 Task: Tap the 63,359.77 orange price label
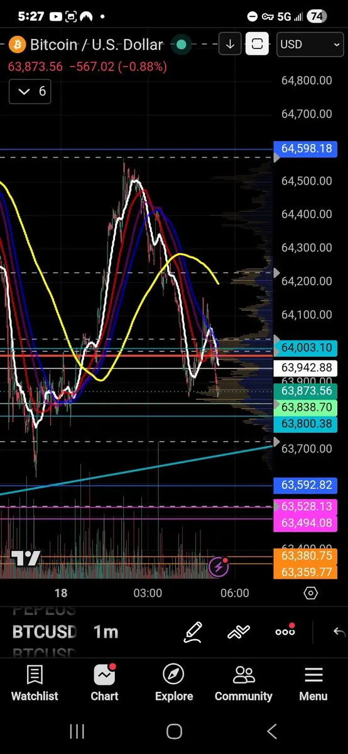pos(307,572)
